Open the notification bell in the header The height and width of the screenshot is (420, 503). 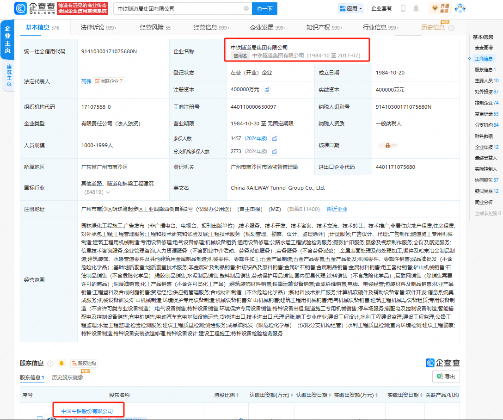coord(416,8)
